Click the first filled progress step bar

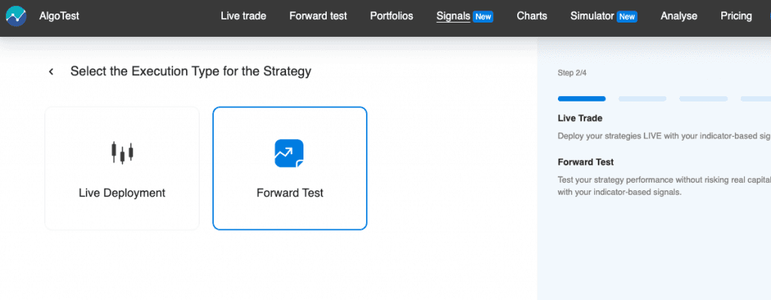coord(582,98)
